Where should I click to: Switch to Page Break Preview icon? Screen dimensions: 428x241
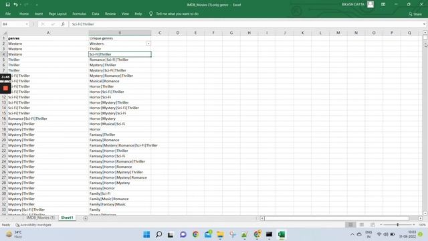pyautogui.click(x=372, y=225)
